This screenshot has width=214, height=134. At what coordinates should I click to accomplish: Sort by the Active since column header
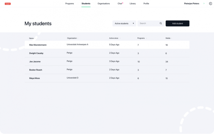tap(115, 38)
